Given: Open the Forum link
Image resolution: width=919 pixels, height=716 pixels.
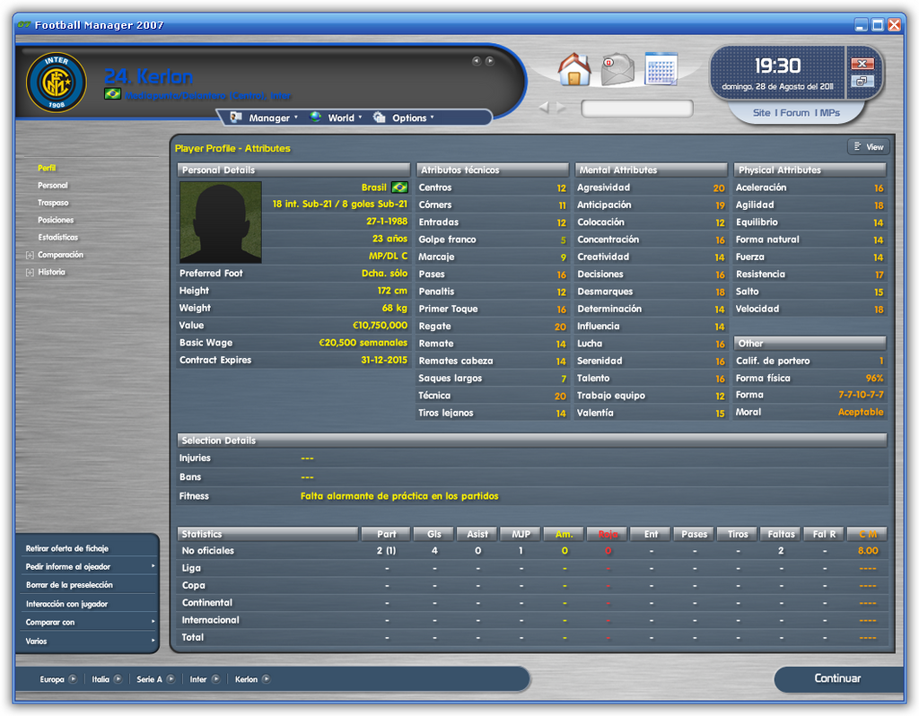Looking at the screenshot, I should click(795, 113).
